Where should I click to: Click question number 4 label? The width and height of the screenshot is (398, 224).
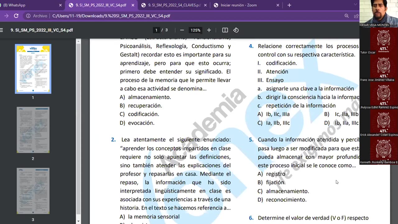(x=251, y=46)
